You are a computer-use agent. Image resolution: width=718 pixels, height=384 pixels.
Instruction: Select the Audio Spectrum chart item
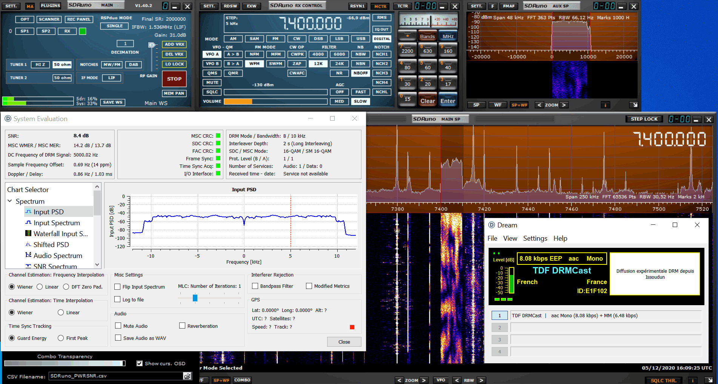pos(57,256)
